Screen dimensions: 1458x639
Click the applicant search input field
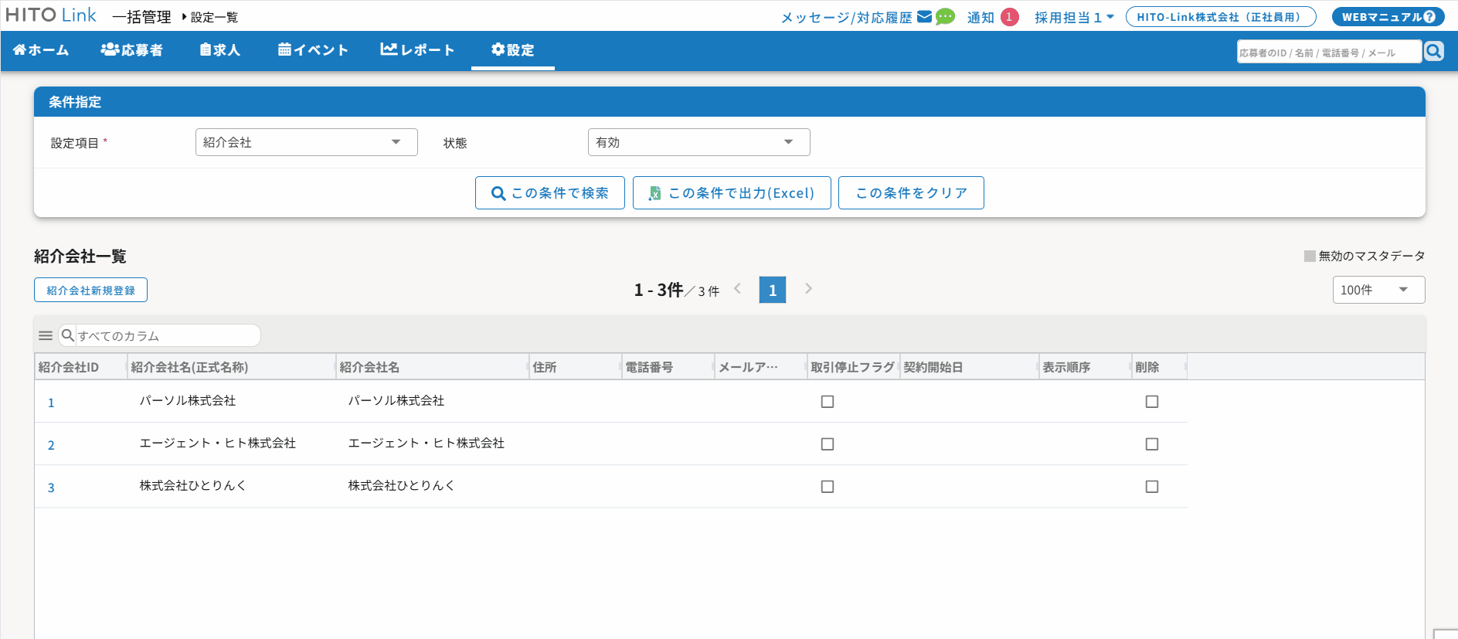tap(1329, 52)
